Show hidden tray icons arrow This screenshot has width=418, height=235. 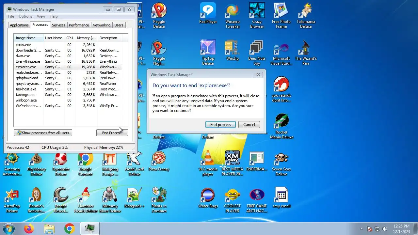tap(361, 229)
